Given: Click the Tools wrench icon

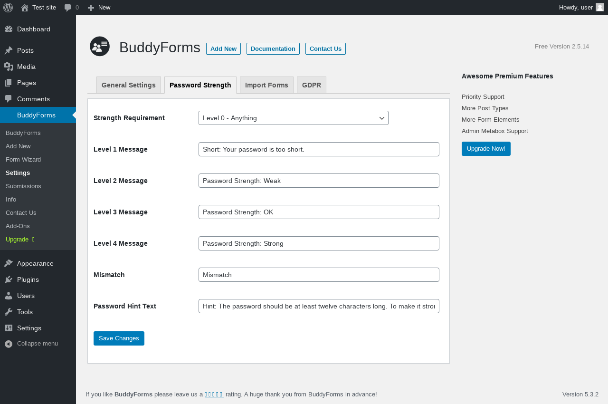Looking at the screenshot, I should coord(9,312).
